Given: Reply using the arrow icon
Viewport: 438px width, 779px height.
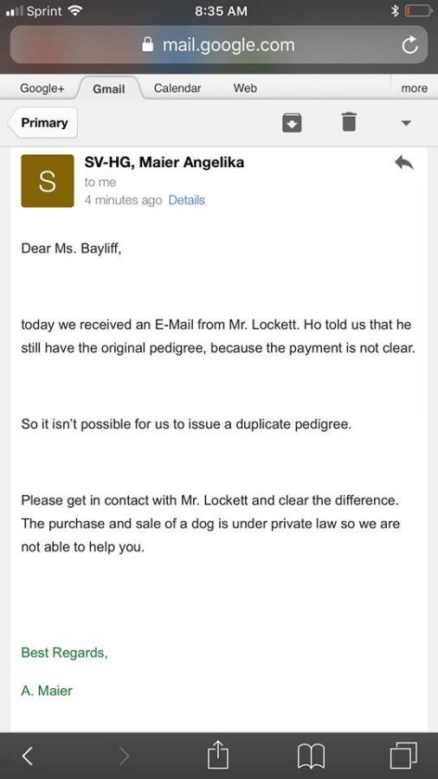Looking at the screenshot, I should click(x=404, y=163).
